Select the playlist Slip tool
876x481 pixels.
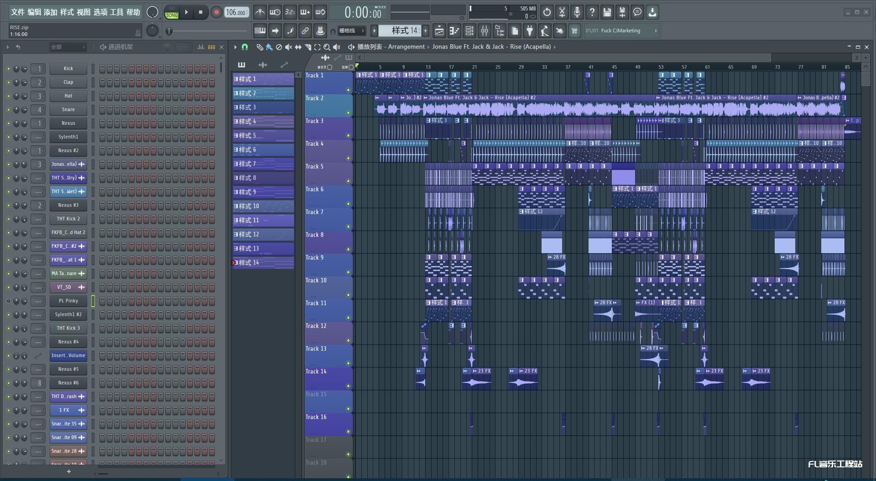[298, 47]
